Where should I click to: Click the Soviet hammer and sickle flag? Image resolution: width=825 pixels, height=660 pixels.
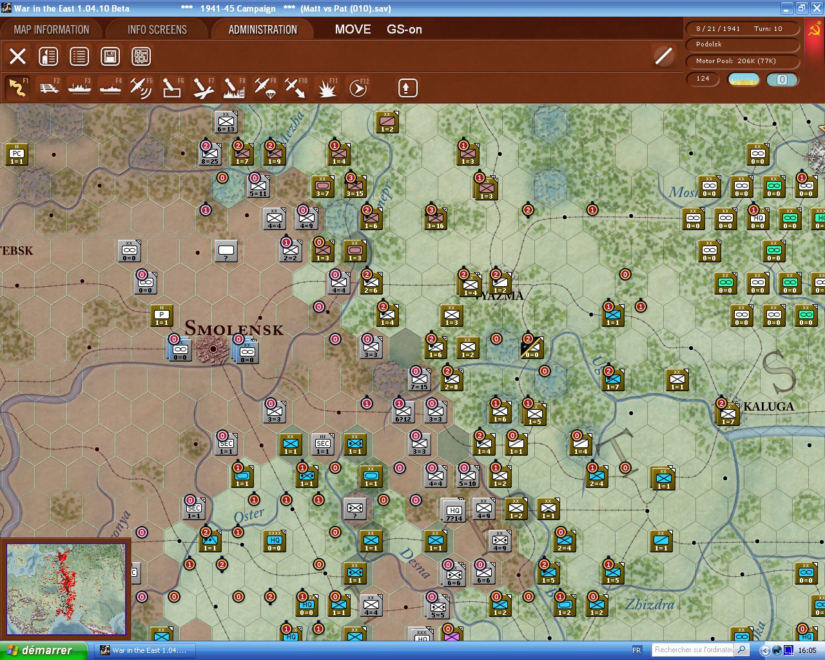click(x=814, y=30)
